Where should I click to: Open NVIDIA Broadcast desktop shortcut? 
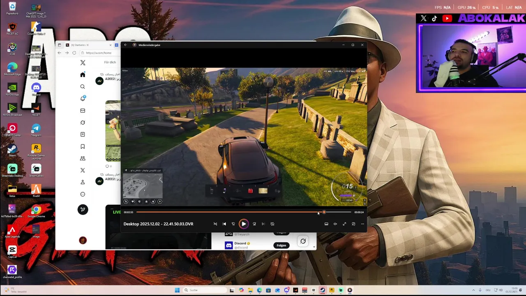12,109
